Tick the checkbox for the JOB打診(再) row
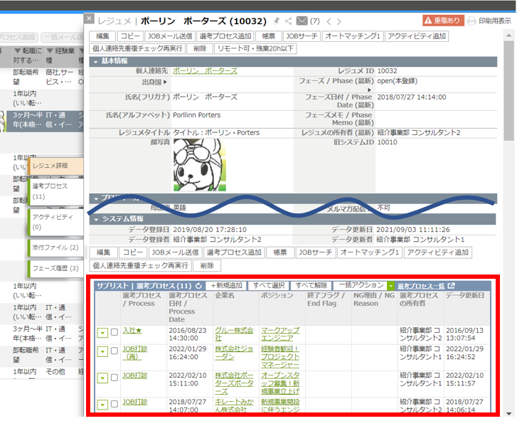This screenshot has height=421, width=517. coord(114,351)
